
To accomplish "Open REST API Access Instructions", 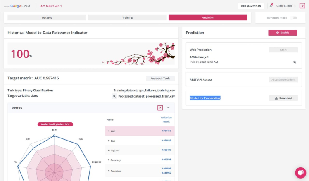I will [x=283, y=79].
